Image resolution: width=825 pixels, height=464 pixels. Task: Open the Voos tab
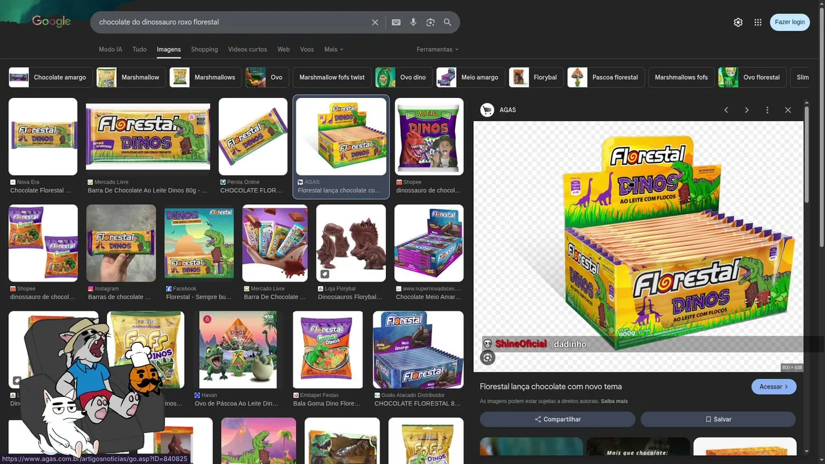pyautogui.click(x=307, y=50)
